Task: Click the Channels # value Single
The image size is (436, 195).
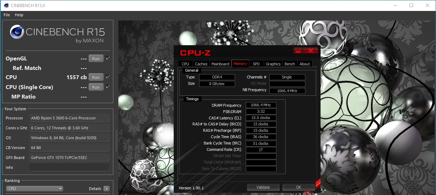Action: coord(287,77)
